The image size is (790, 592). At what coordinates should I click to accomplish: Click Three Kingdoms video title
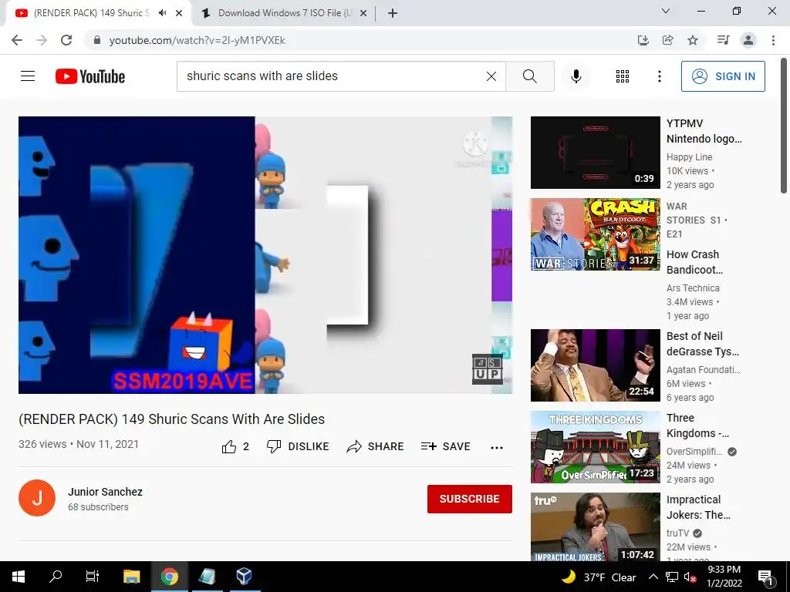point(697,425)
